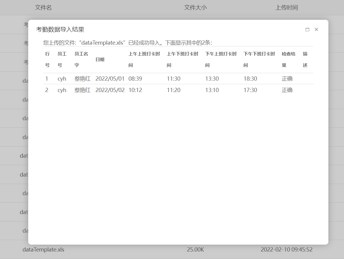Click the 17:30 time cell

(250, 90)
